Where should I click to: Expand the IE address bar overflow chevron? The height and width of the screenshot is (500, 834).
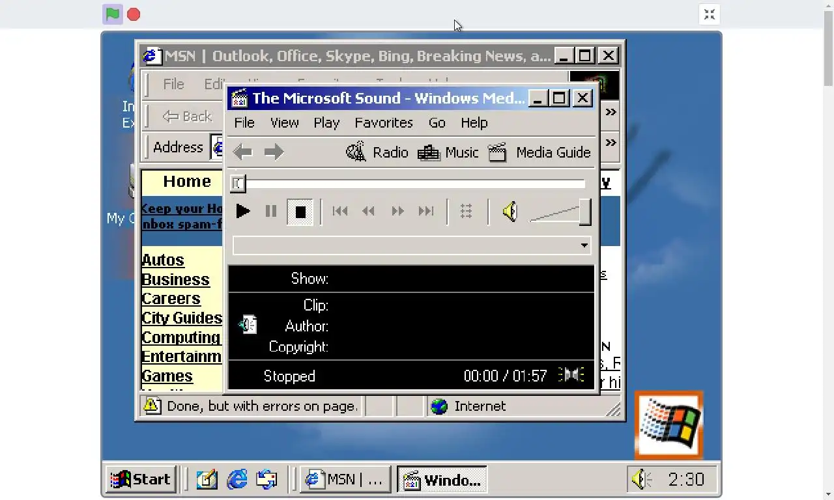pos(611,143)
